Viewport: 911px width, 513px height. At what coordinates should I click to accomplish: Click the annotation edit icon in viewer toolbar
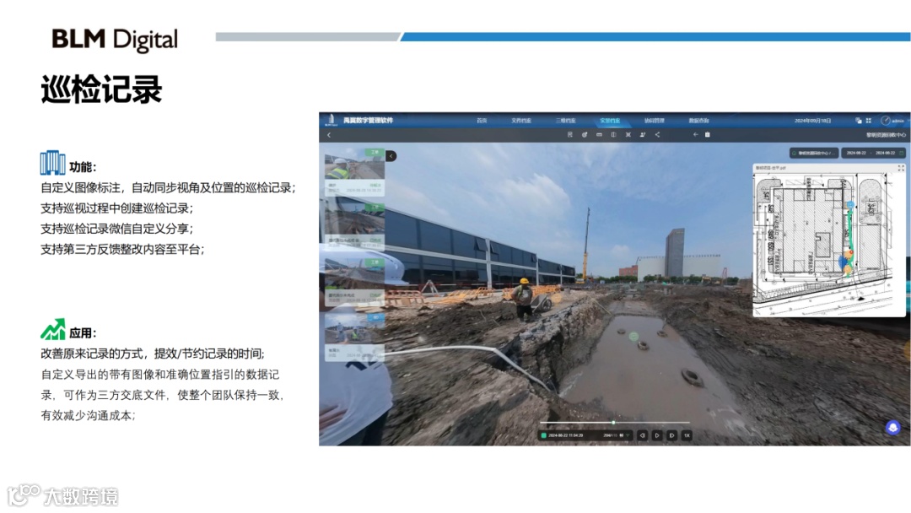pos(585,135)
